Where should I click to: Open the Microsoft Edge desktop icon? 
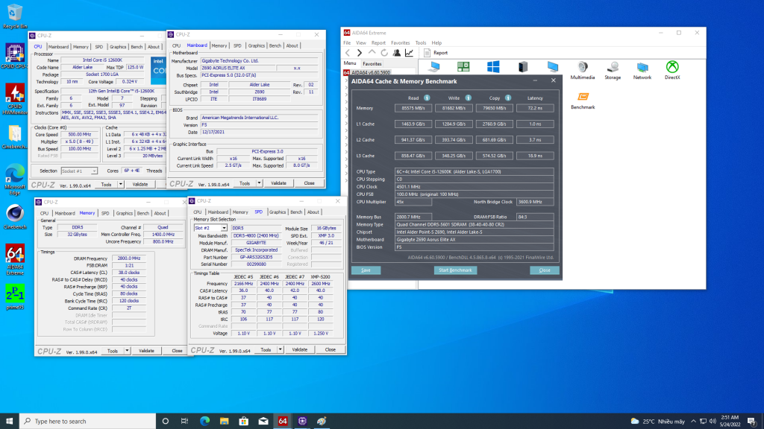[x=15, y=179]
